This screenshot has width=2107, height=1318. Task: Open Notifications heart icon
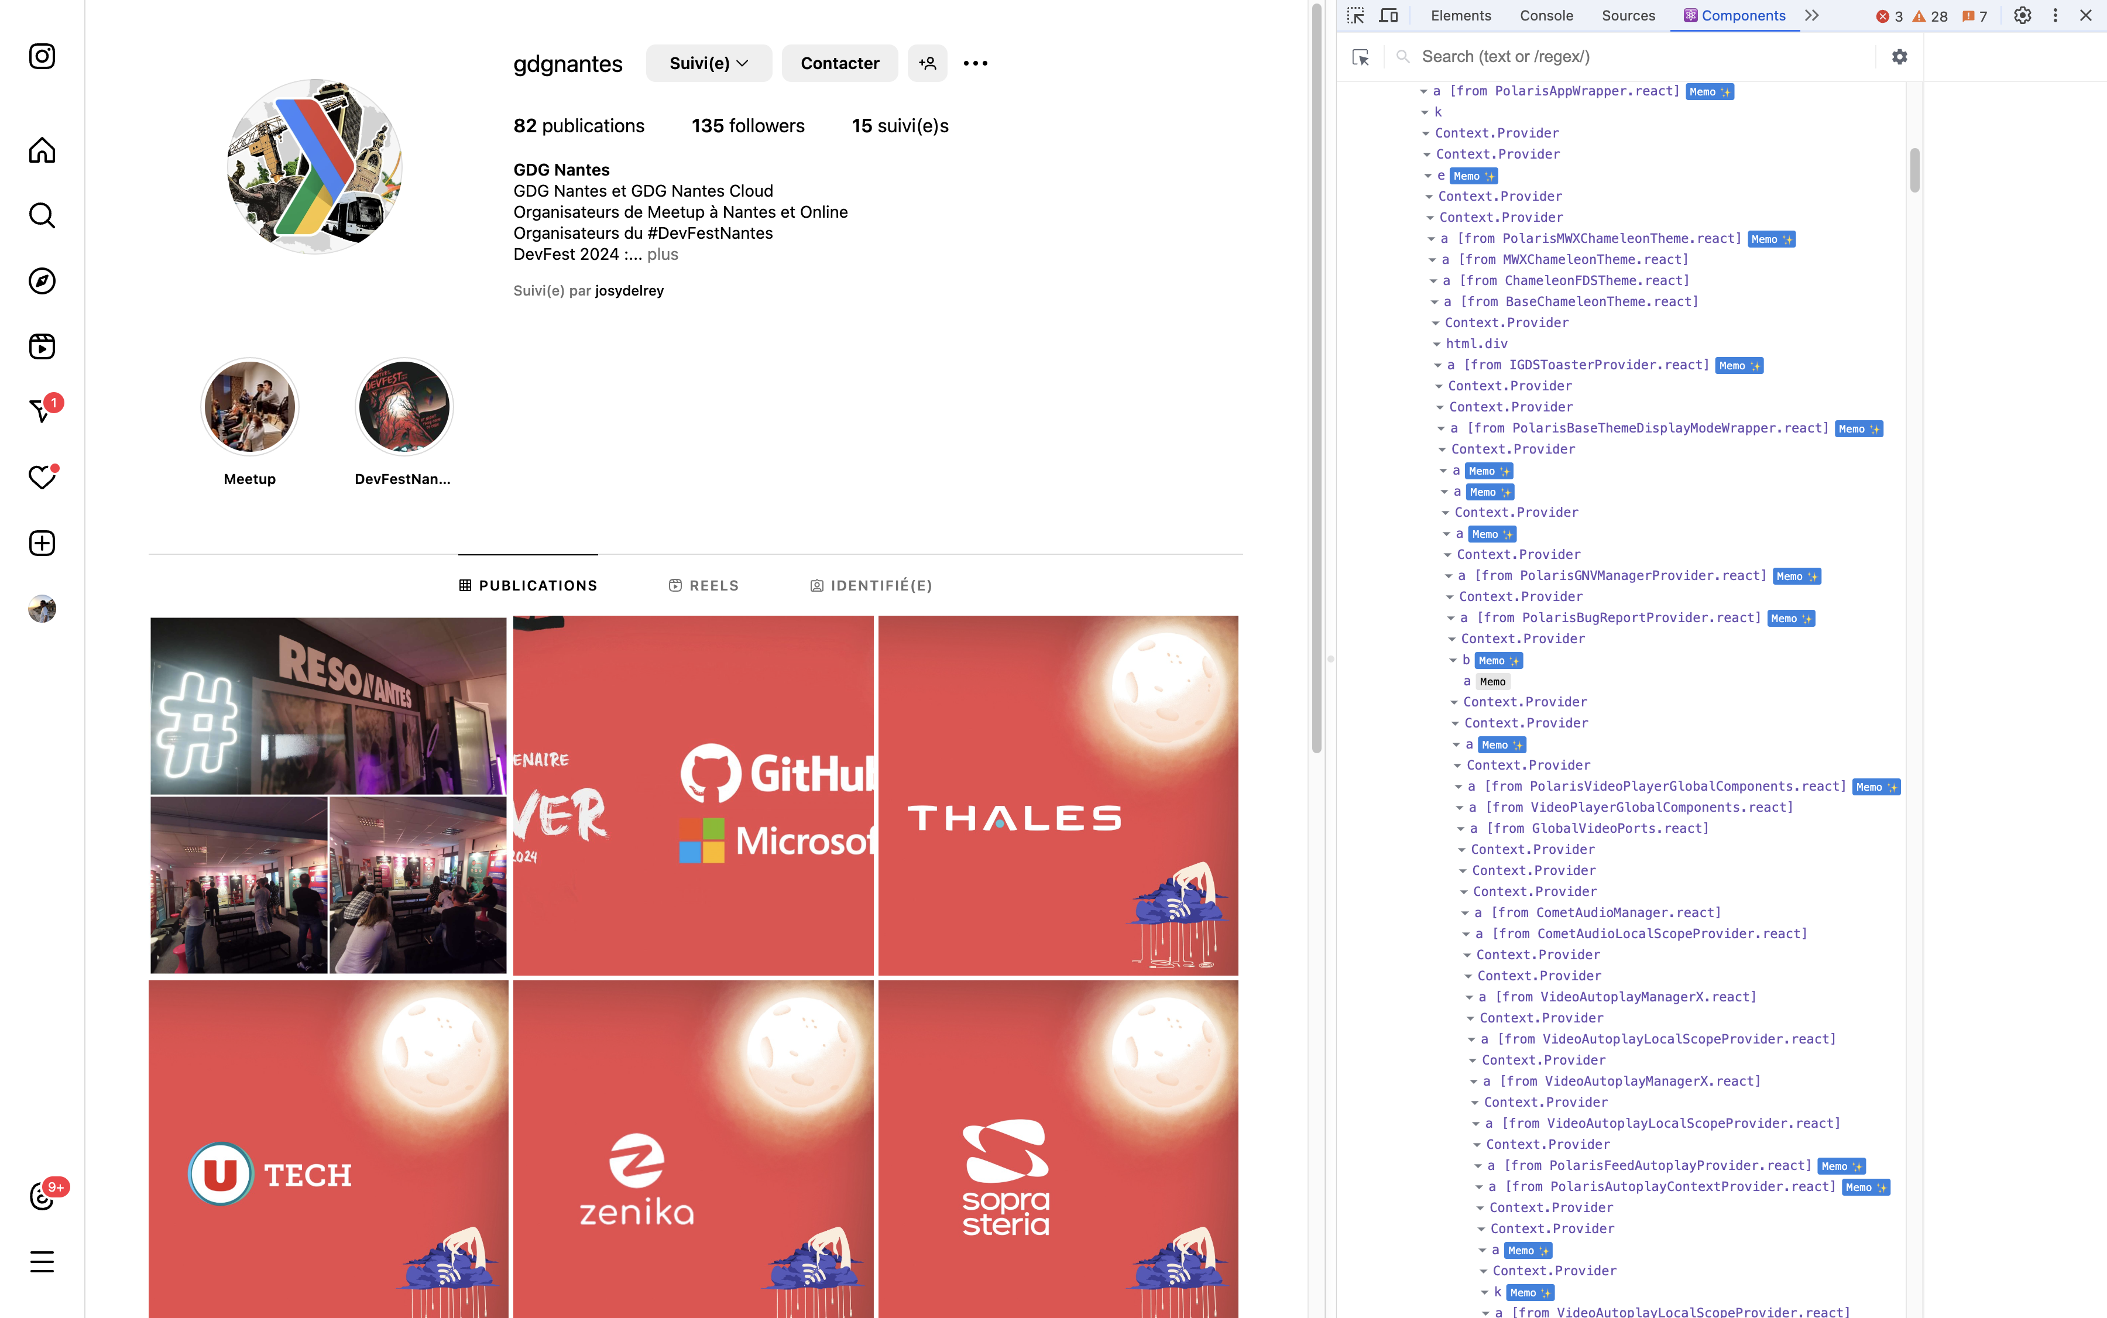[42, 477]
